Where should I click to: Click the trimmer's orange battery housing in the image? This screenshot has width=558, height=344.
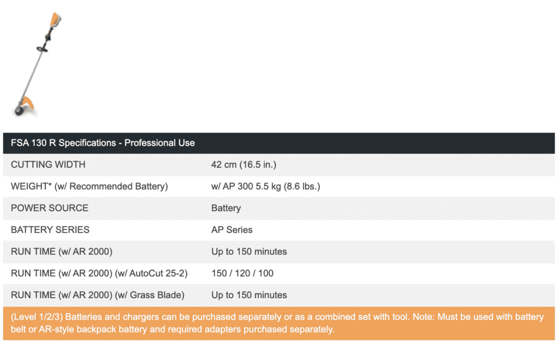pyautogui.click(x=56, y=20)
